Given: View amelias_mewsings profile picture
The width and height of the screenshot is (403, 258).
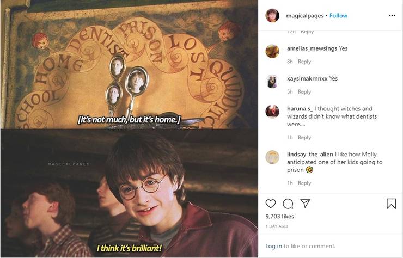Looking at the screenshot, I should (x=272, y=51).
